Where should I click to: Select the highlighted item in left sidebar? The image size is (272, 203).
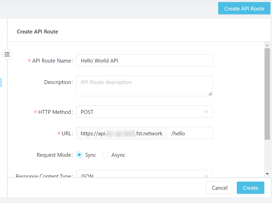[x=1, y=82]
